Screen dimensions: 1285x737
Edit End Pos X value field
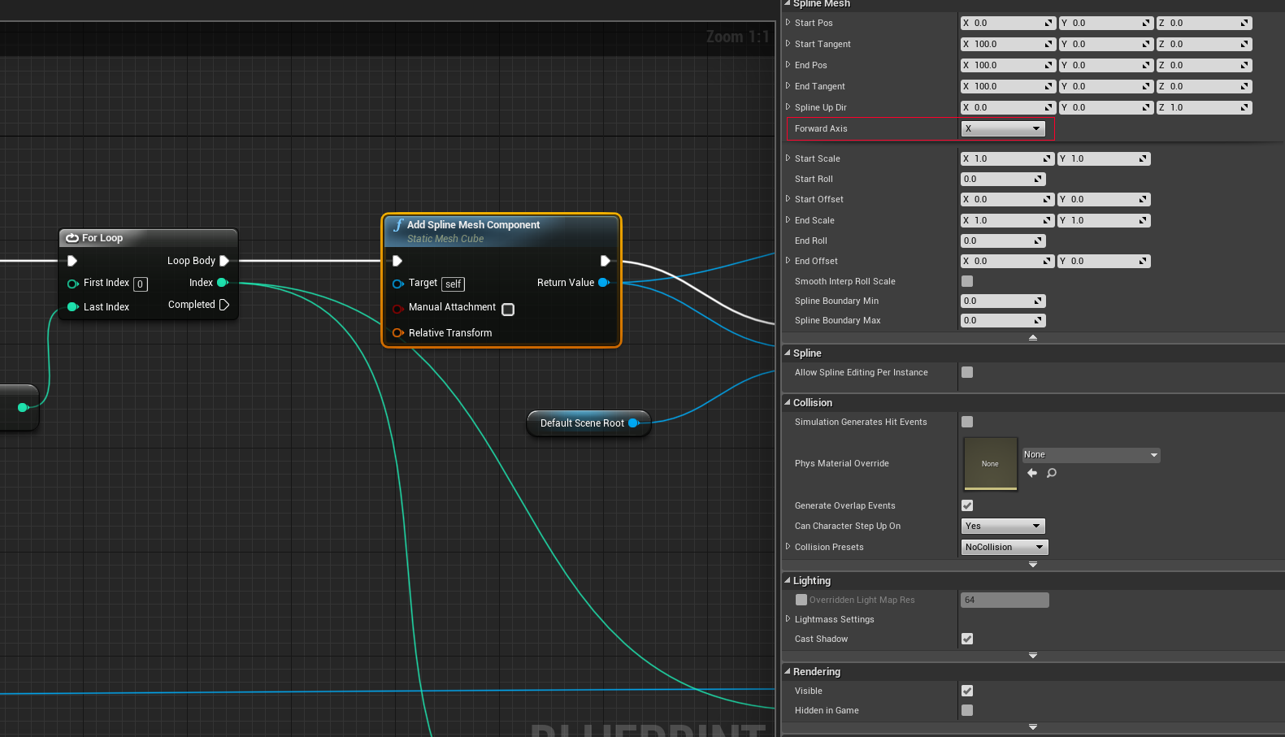[1008, 65]
